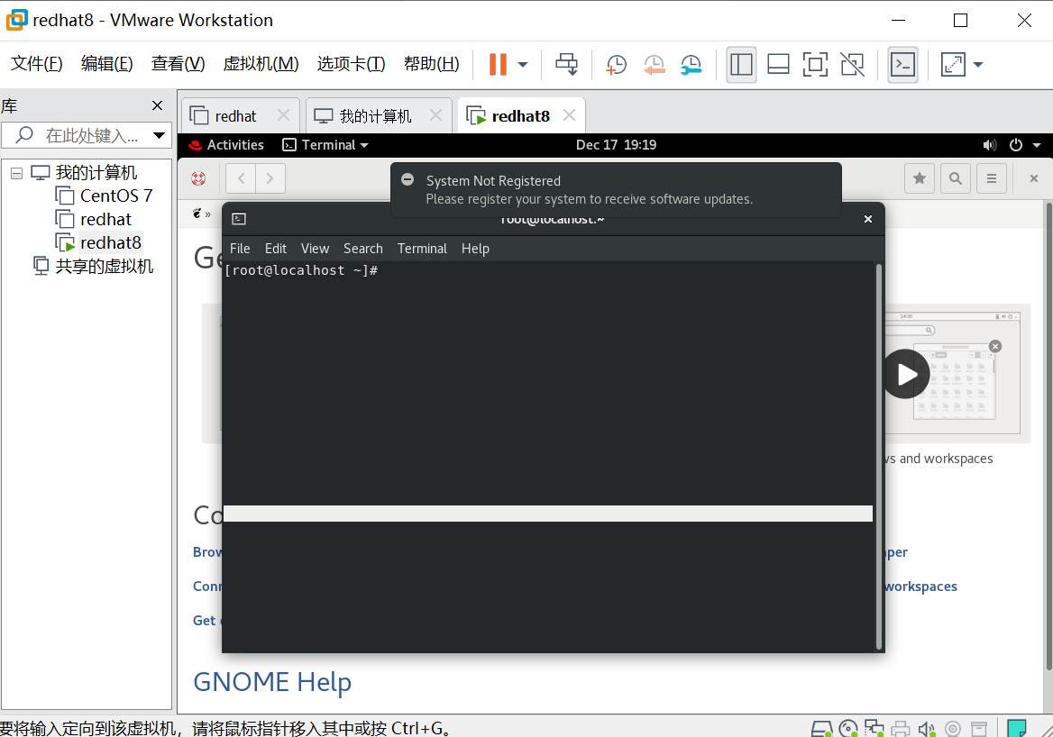Go back in the Help window
Screen dimensions: 1053x737
[241, 178]
